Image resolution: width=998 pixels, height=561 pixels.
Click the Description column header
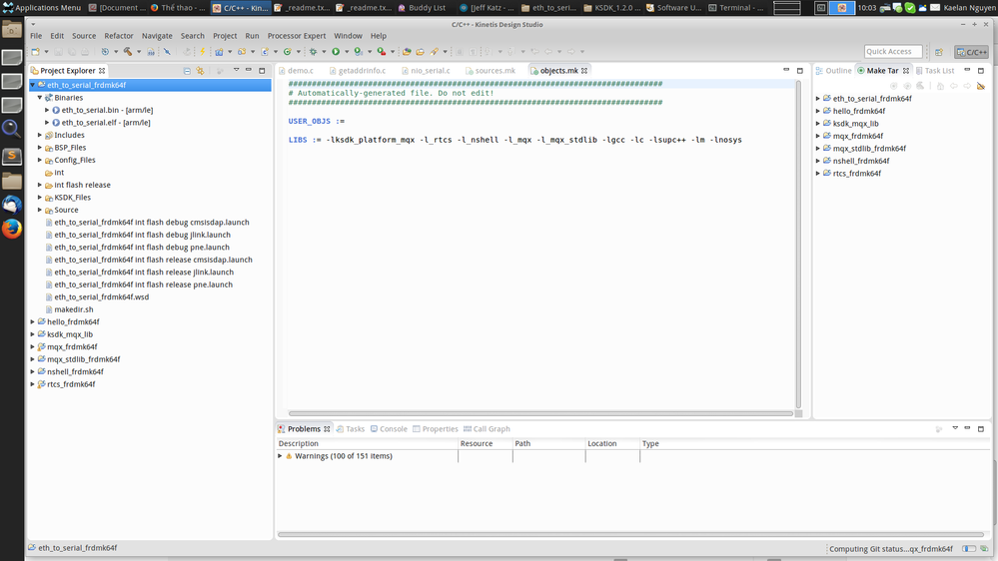coord(368,443)
